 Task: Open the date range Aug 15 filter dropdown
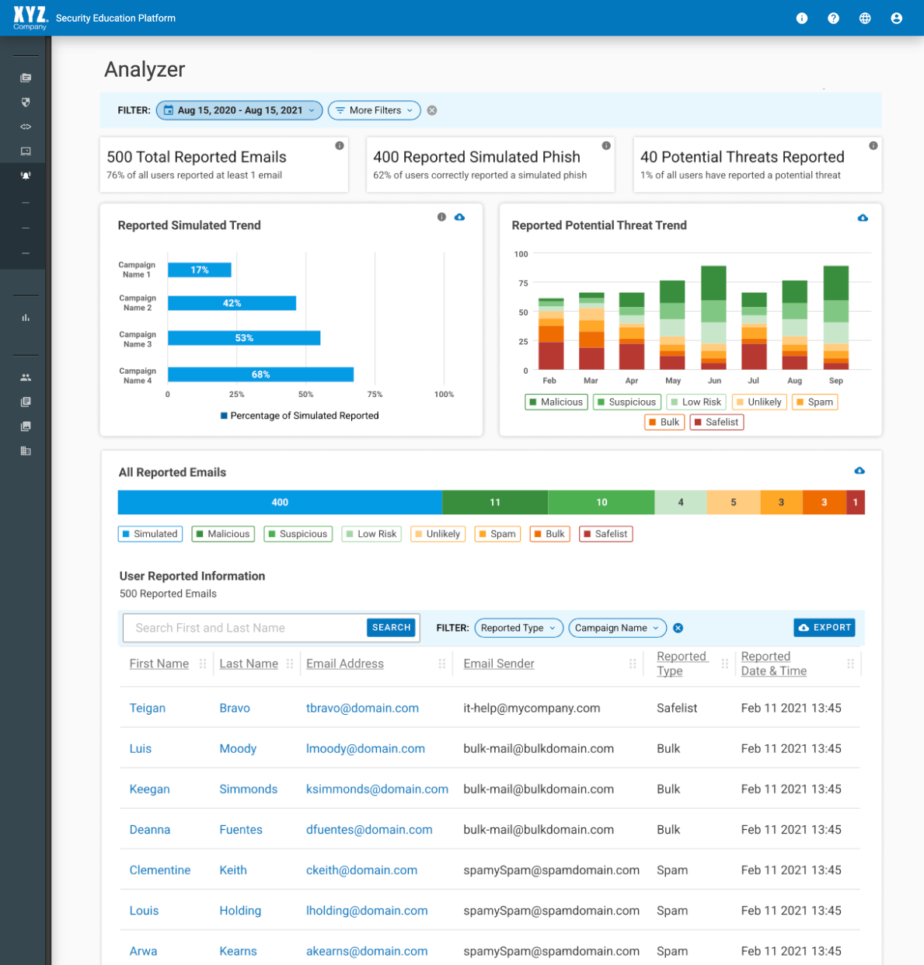239,110
